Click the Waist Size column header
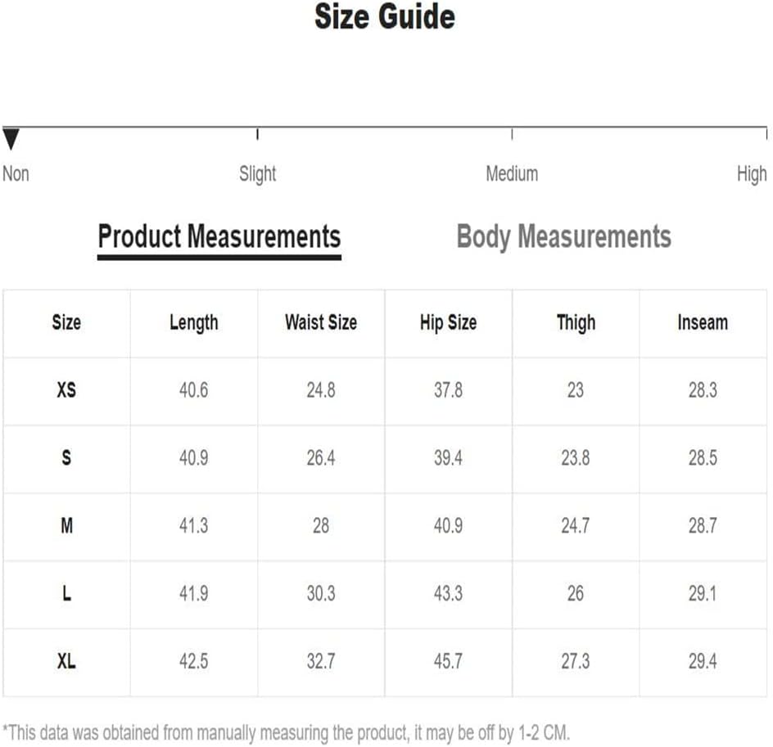This screenshot has width=773, height=747. [x=321, y=322]
